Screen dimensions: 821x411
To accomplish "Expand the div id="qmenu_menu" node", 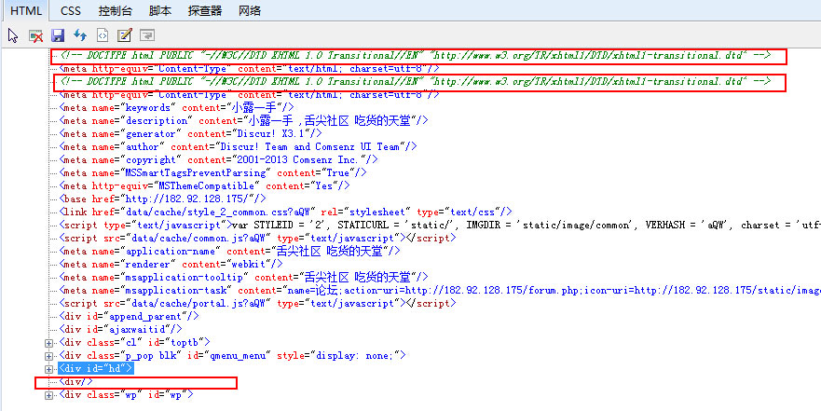I will (49, 356).
